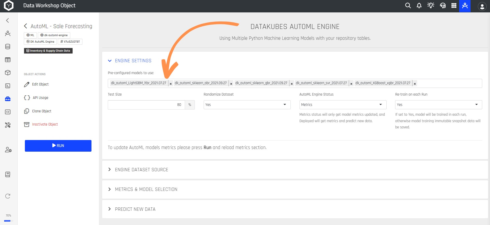Click the DK AutoML Engine tag
The height and width of the screenshot is (225, 490).
click(40, 42)
